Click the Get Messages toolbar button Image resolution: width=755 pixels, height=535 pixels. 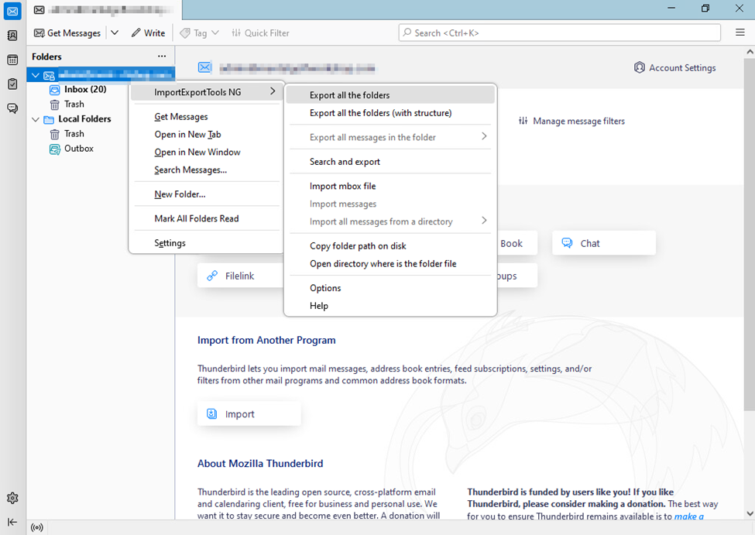click(x=67, y=33)
